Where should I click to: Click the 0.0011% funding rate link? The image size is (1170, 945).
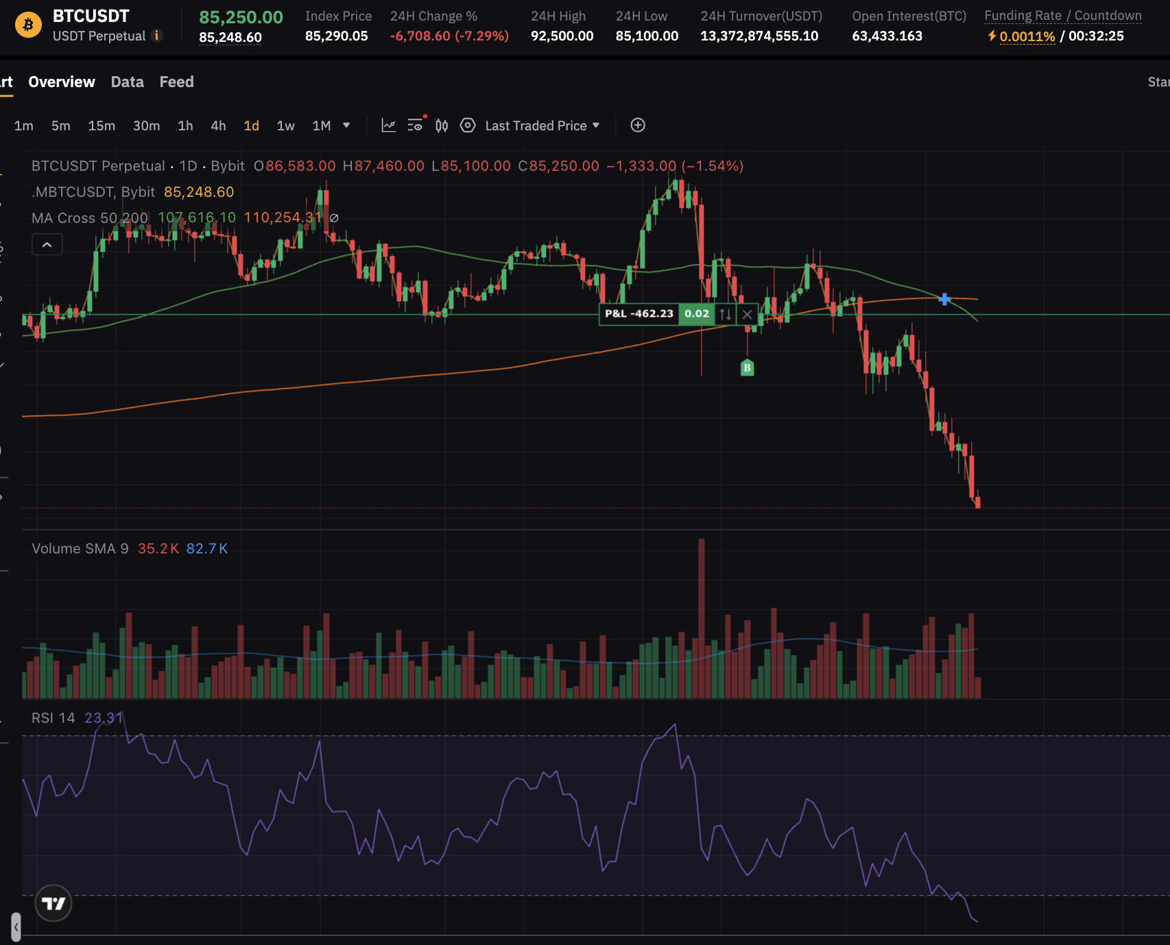point(1027,36)
